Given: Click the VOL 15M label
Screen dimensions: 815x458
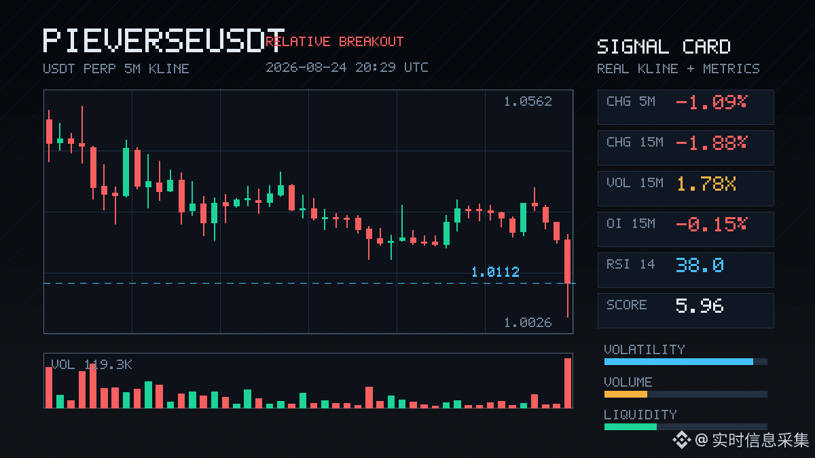Looking at the screenshot, I should [x=635, y=183].
